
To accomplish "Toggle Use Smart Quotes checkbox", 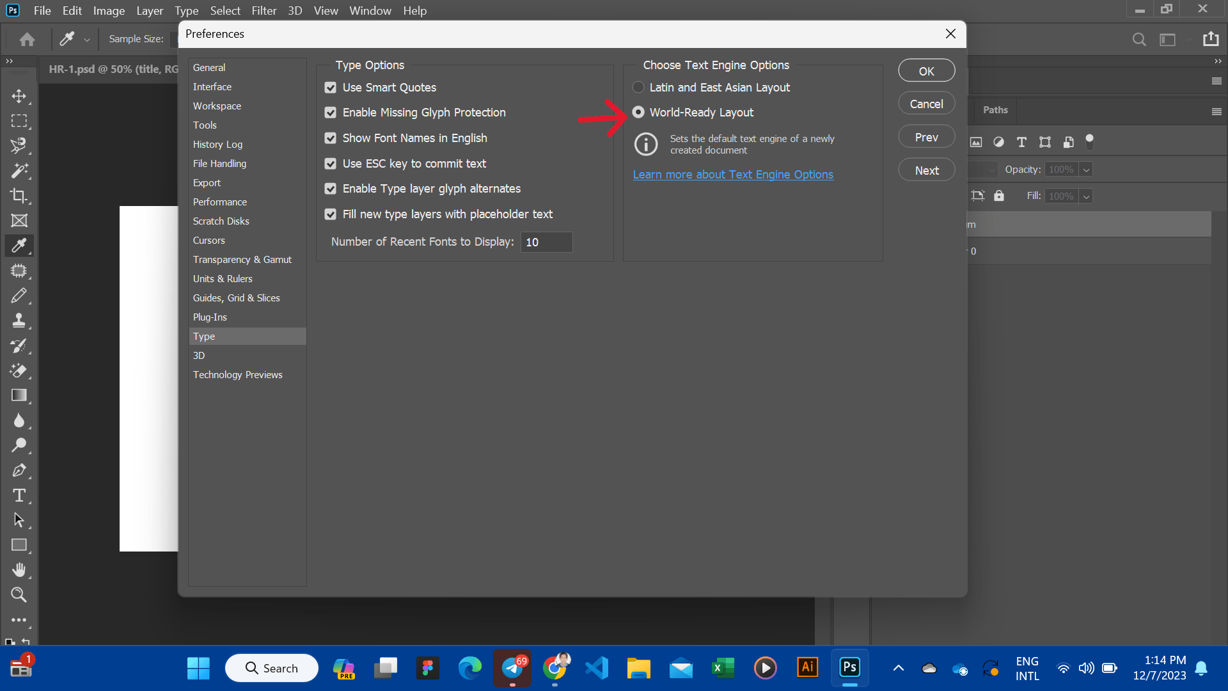I will (x=330, y=88).
